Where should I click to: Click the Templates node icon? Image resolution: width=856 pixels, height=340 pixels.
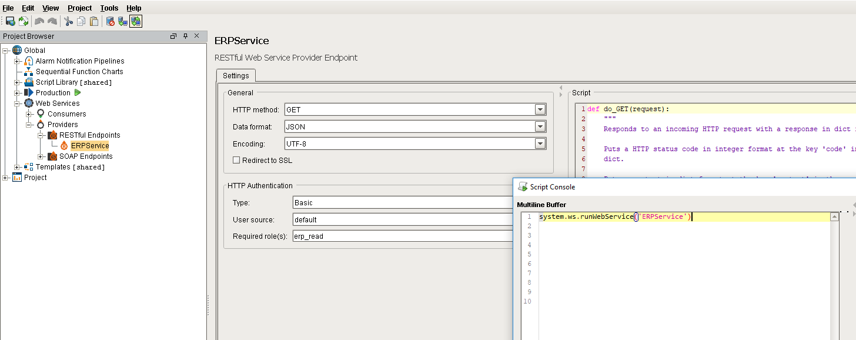(29, 166)
